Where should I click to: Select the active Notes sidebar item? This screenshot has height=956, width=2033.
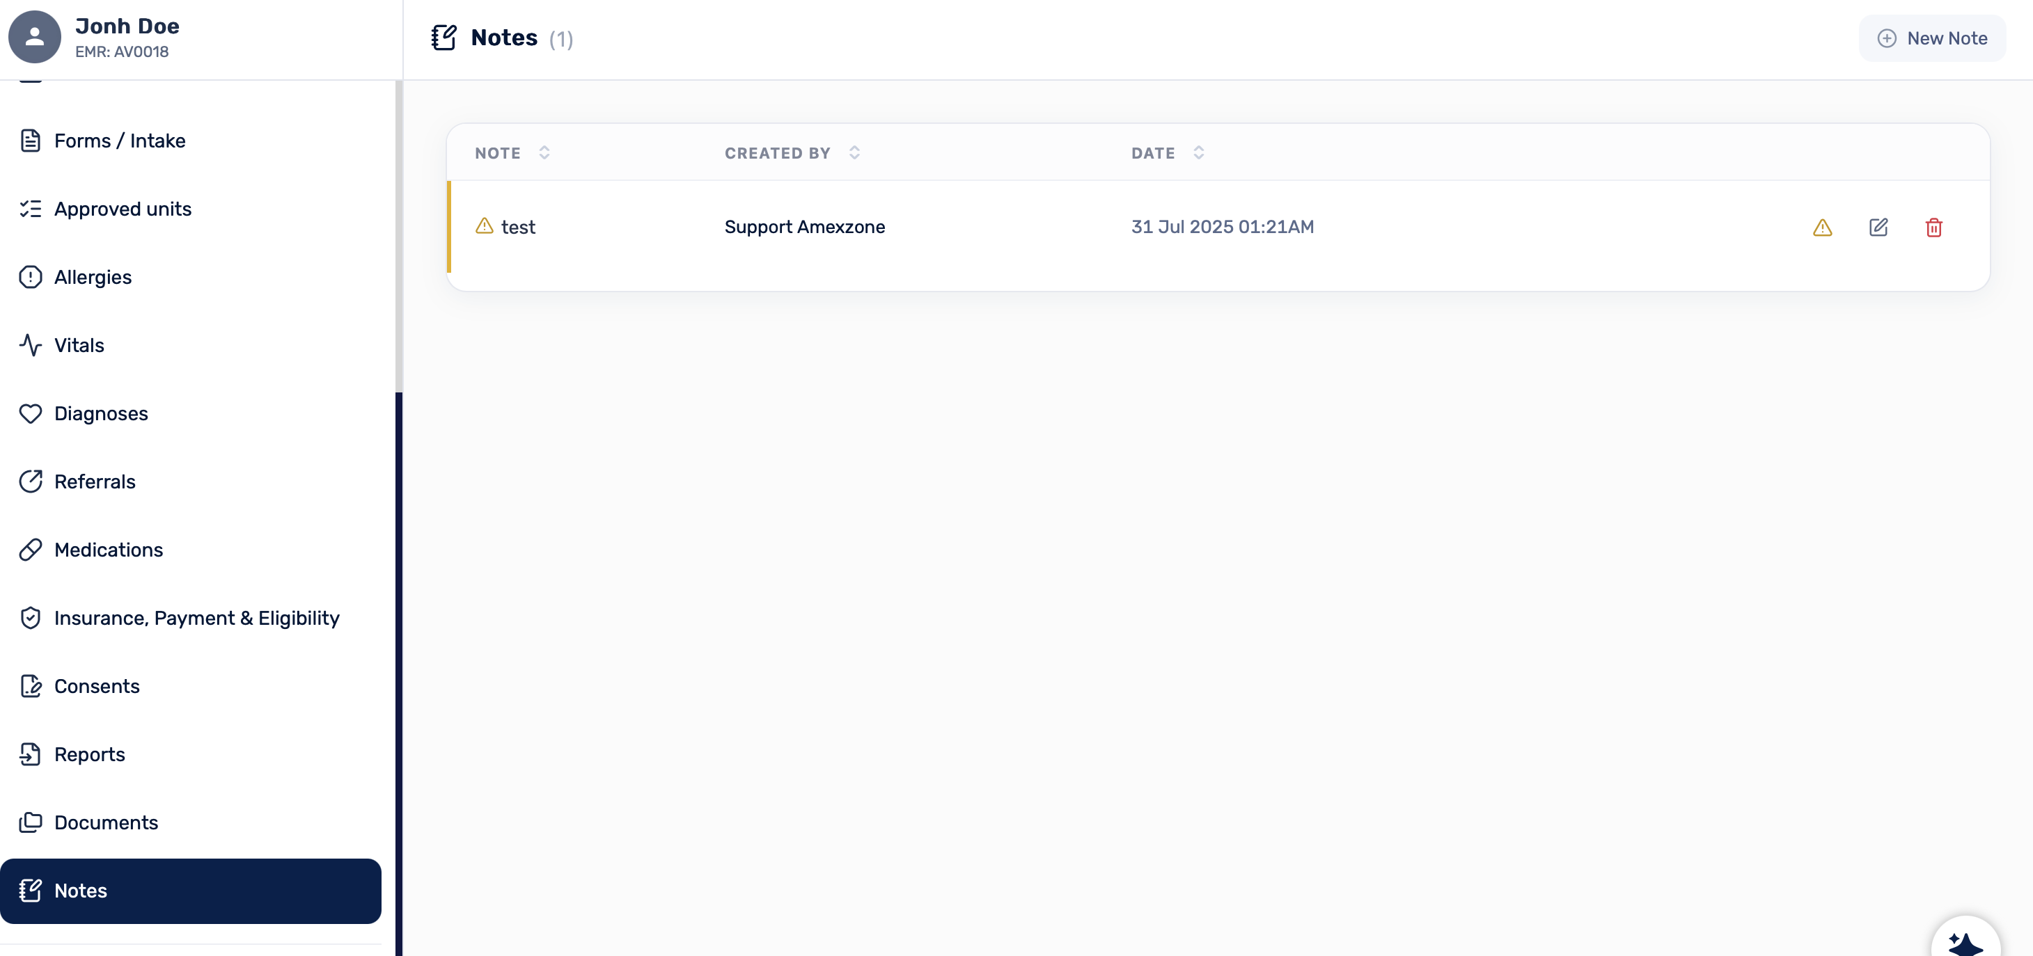(x=190, y=891)
